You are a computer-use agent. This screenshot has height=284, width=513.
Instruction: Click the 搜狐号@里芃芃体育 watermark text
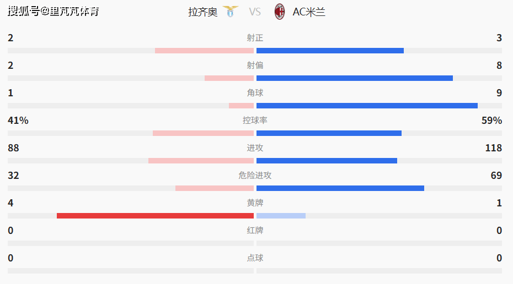pos(54,11)
